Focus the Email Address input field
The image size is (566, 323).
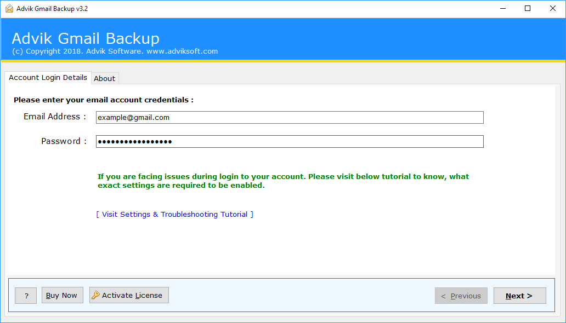(x=290, y=118)
